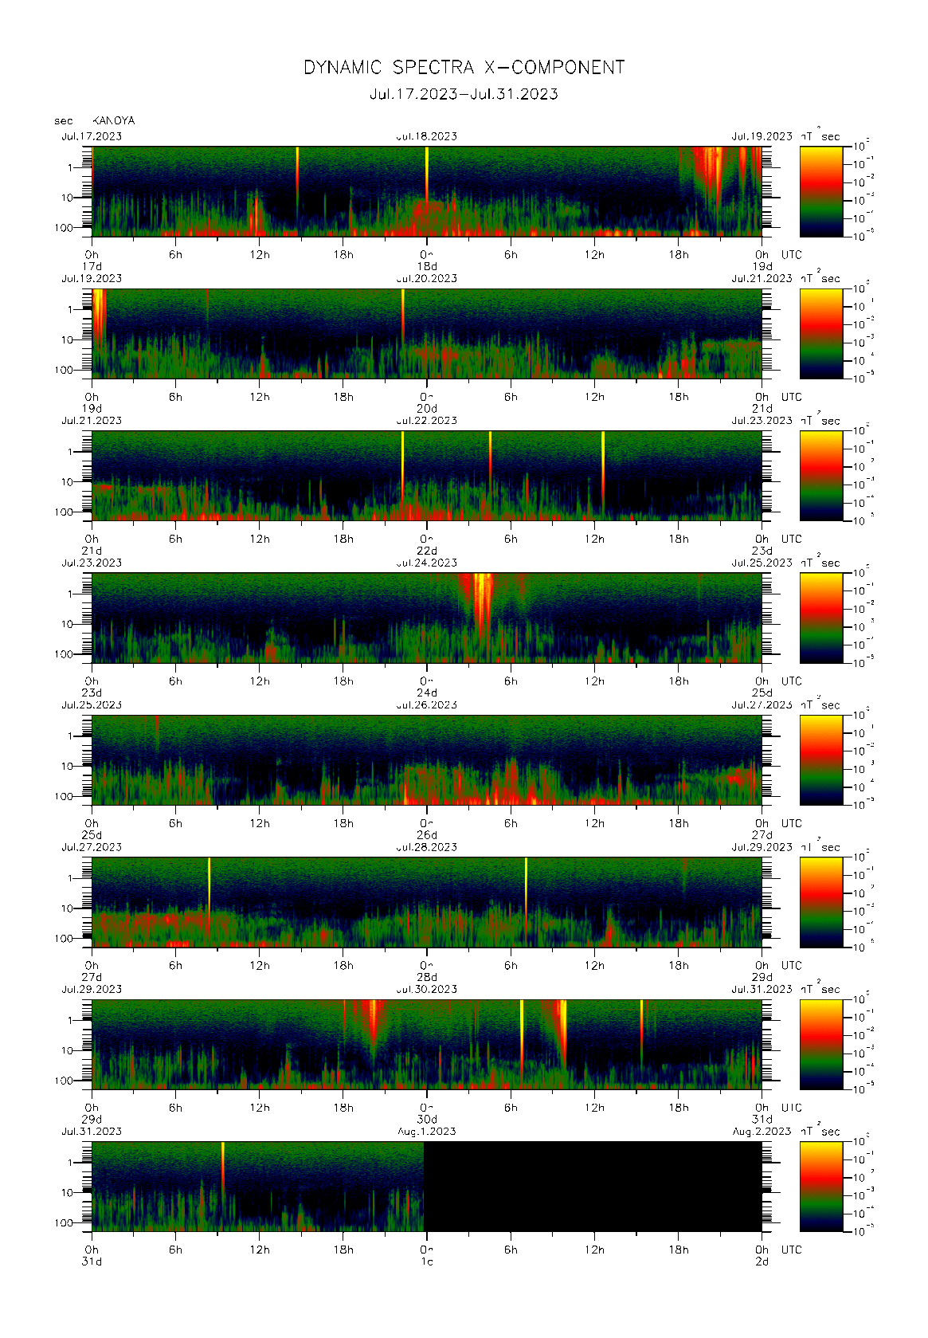Select the color scale bar of the Jul.21 row

(x=821, y=476)
